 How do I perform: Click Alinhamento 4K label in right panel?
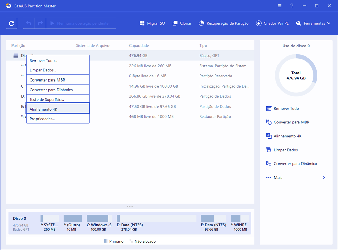point(288,136)
